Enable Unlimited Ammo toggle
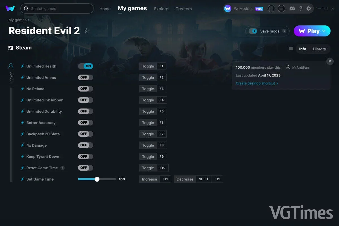Image resolution: width=339 pixels, height=226 pixels. click(x=86, y=77)
